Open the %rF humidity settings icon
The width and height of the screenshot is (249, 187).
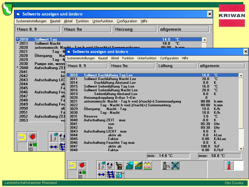110,165
